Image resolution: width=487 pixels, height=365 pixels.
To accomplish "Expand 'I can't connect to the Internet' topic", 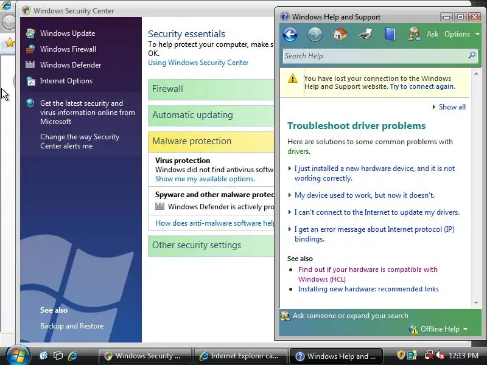I will click(x=374, y=212).
